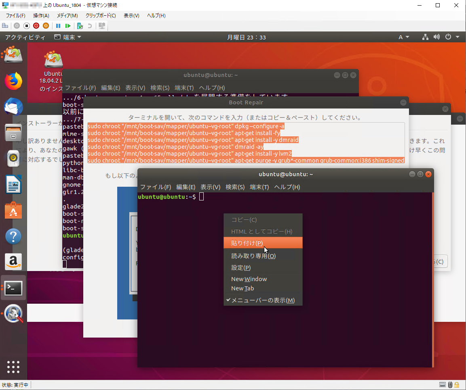
Task: Click the apt-get install -y lvm2 line
Action: click(190, 154)
